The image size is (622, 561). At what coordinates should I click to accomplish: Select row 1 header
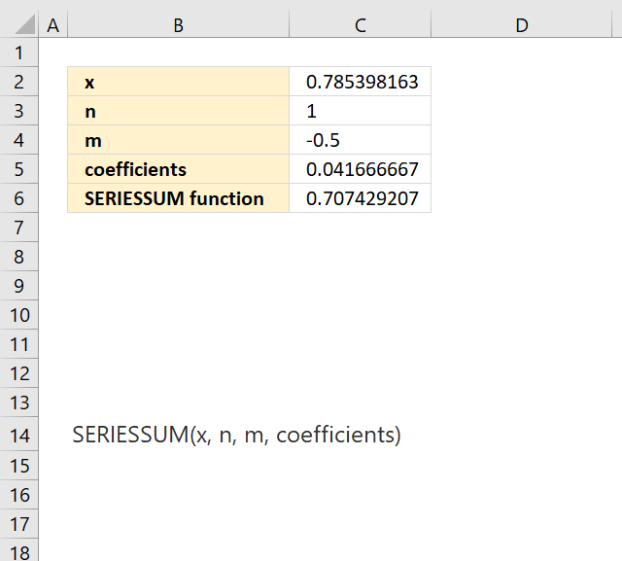[19, 53]
